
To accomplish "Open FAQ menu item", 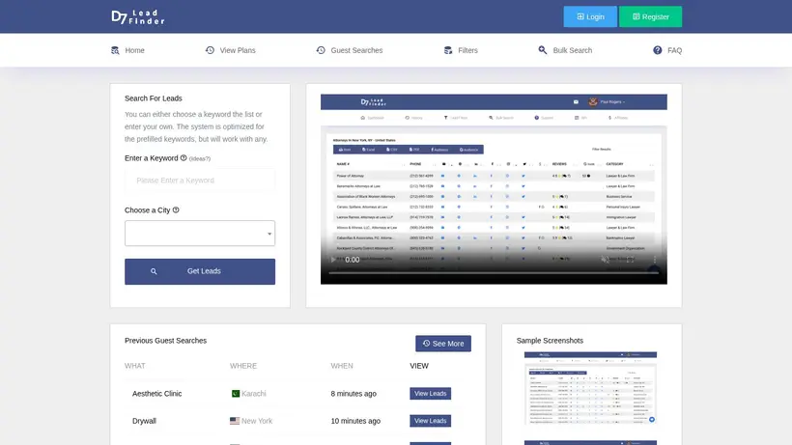I will (x=667, y=50).
